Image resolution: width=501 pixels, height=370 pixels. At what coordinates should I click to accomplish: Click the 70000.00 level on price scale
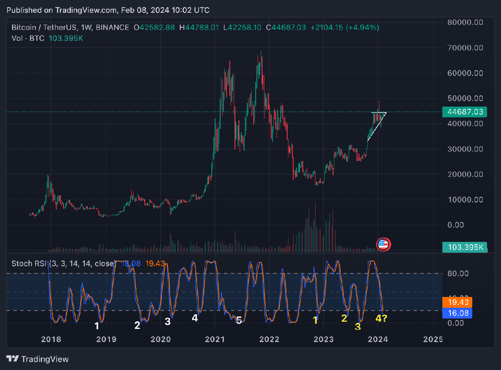point(465,47)
